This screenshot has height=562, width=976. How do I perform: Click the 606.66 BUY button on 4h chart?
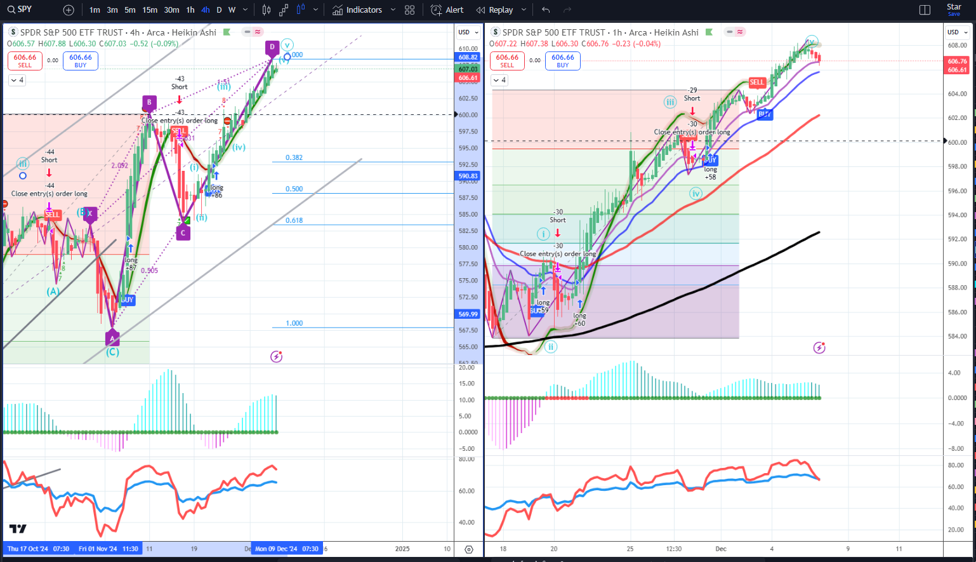coord(81,61)
